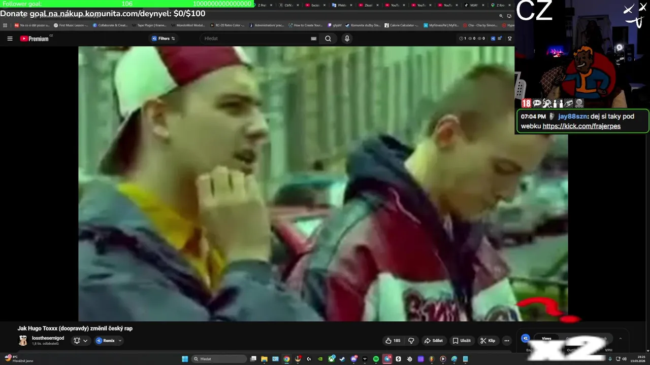Click video title Jak Hugo Toxxx text
Viewport: 650px width, 365px height.
[x=75, y=328]
